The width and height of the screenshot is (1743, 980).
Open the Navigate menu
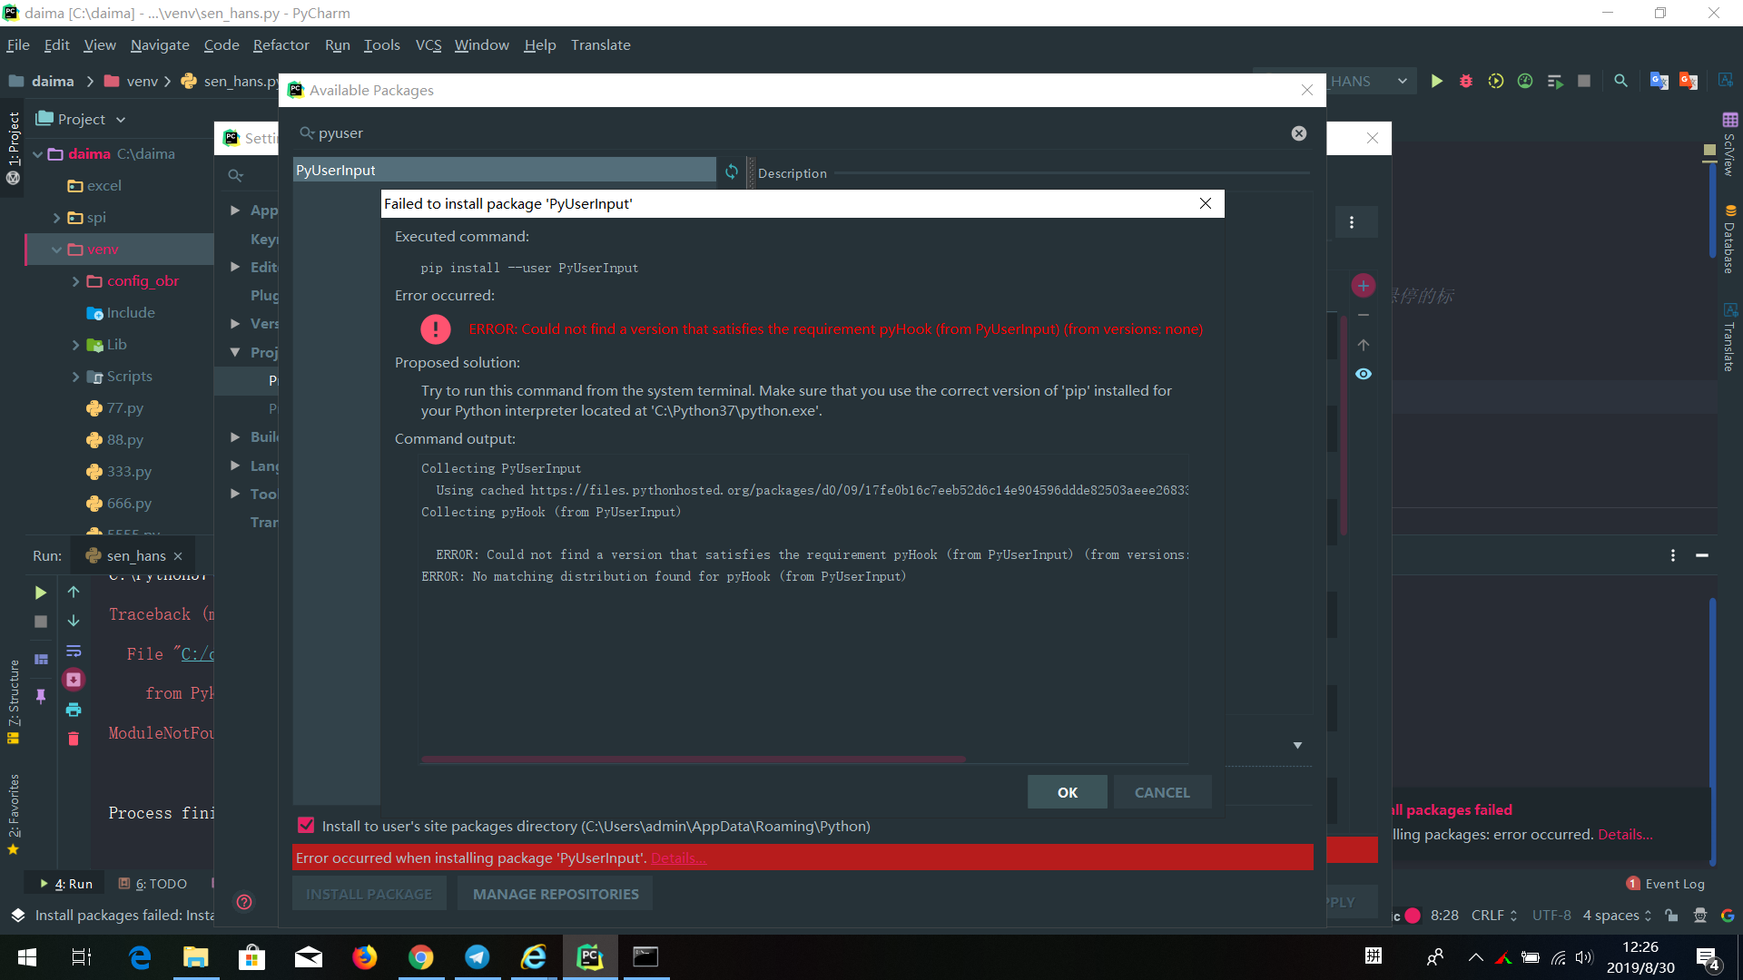coord(160,45)
